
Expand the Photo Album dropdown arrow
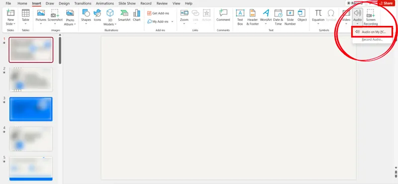coord(75,24)
